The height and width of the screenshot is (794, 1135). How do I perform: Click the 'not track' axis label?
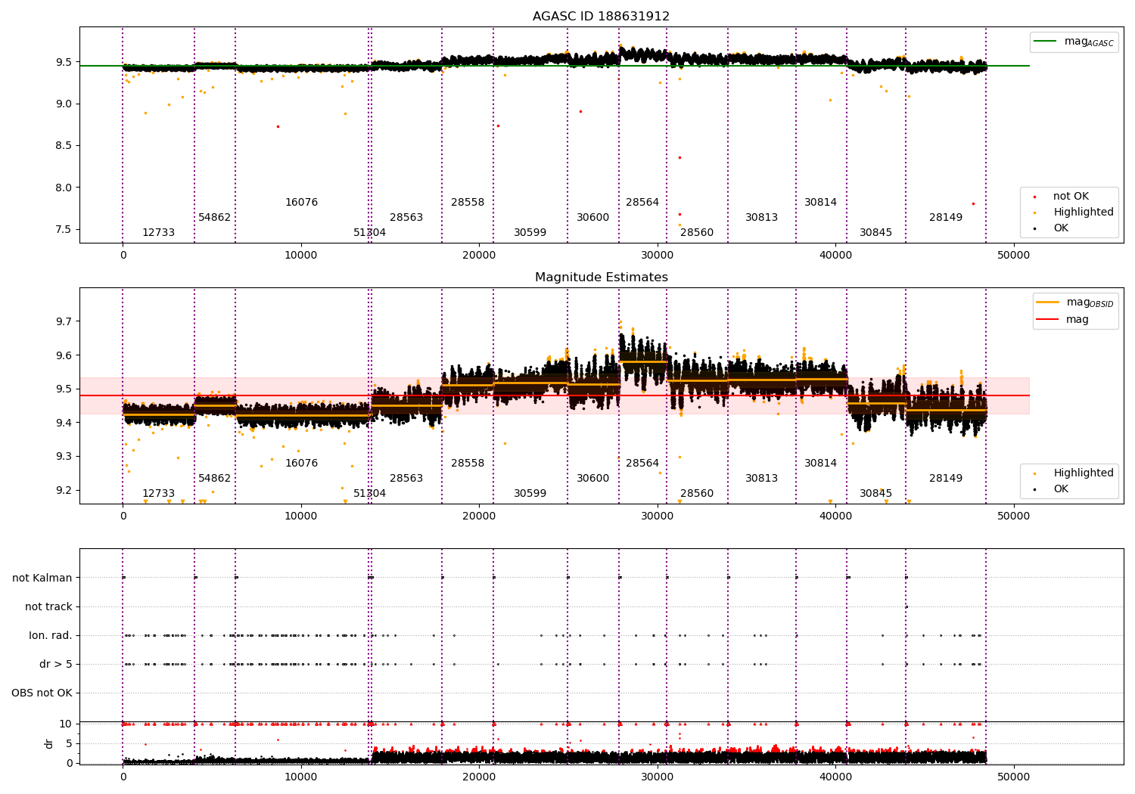tap(48, 606)
